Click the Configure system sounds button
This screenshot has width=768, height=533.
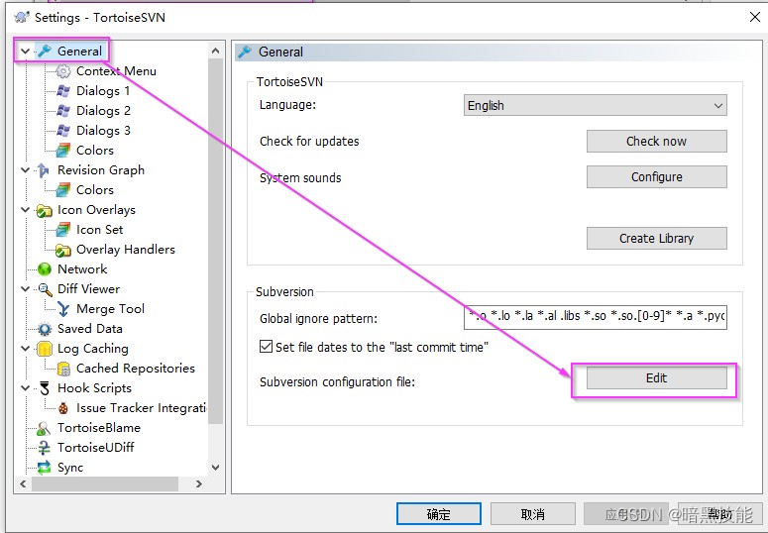657,177
